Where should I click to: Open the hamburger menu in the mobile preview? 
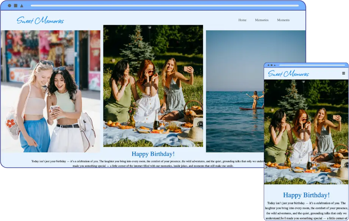pyautogui.click(x=344, y=74)
